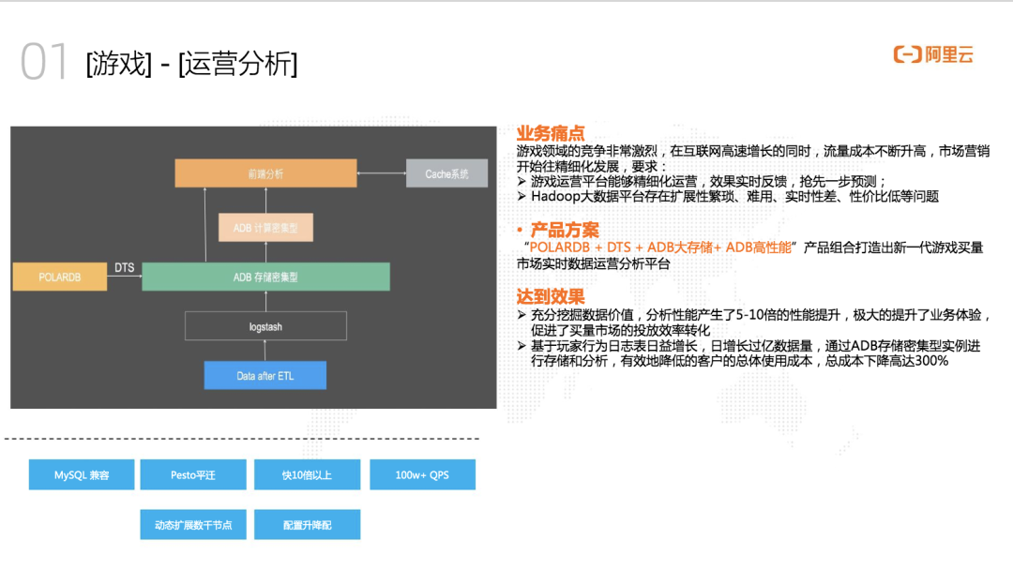
Task: Select the logstash box
Action: click(265, 326)
